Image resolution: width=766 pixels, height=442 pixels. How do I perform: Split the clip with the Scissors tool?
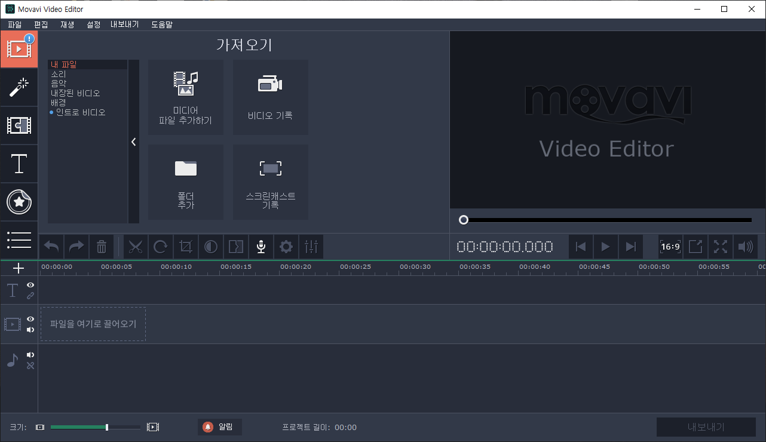tap(136, 247)
